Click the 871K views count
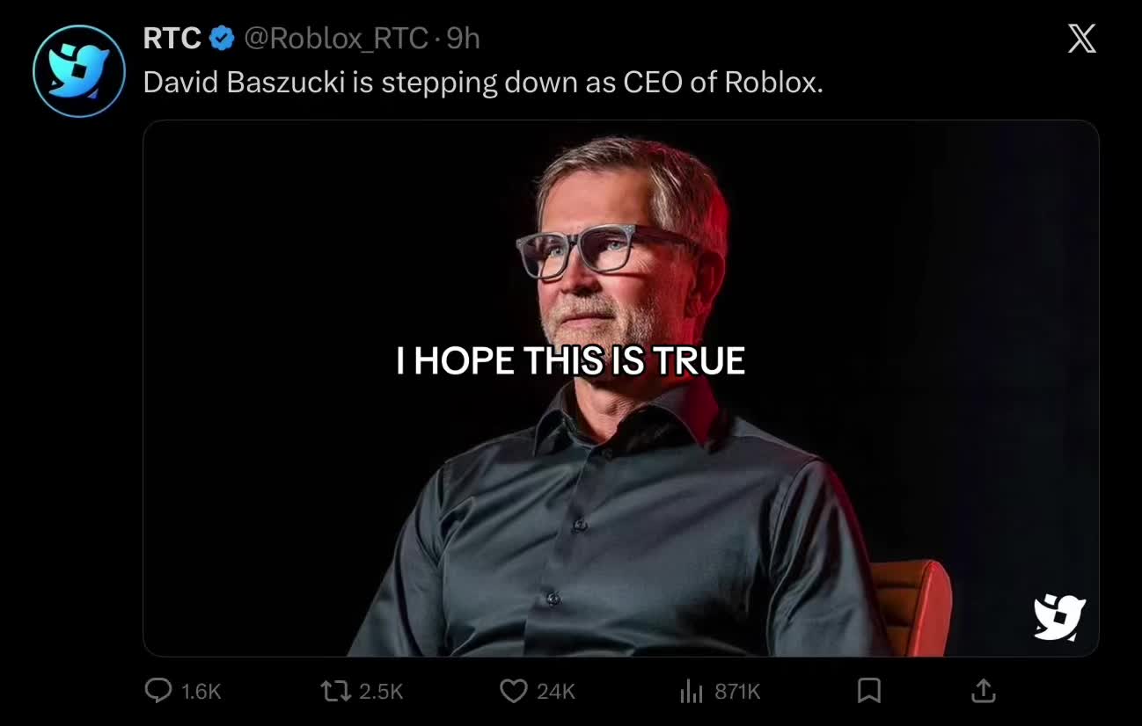Screen dimensions: 1142x726 point(737,692)
